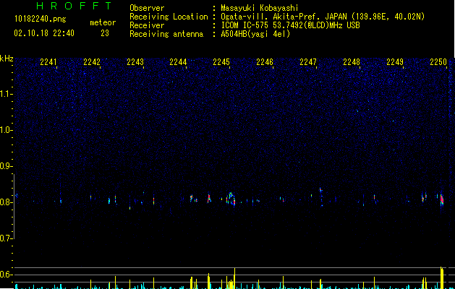Click the 2245 time marker
This screenshot has width=455, height=289.
pyautogui.click(x=221, y=62)
